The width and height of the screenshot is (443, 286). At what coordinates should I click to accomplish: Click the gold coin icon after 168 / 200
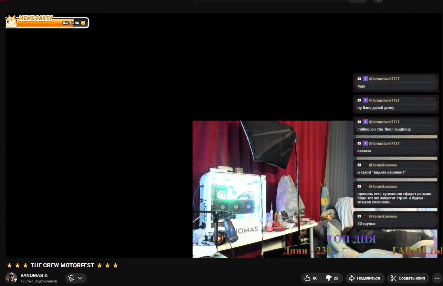point(83,23)
